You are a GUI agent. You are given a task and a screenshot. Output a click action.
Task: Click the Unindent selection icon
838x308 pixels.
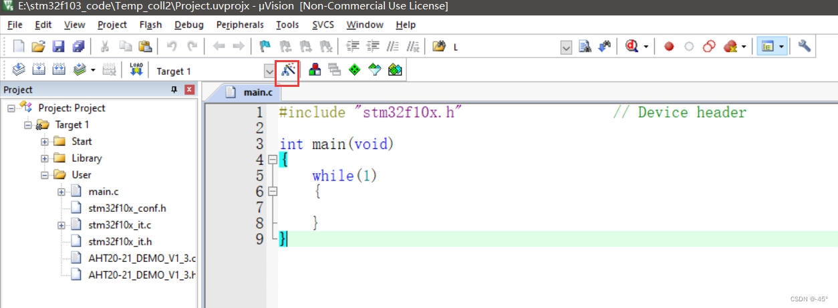click(x=374, y=47)
